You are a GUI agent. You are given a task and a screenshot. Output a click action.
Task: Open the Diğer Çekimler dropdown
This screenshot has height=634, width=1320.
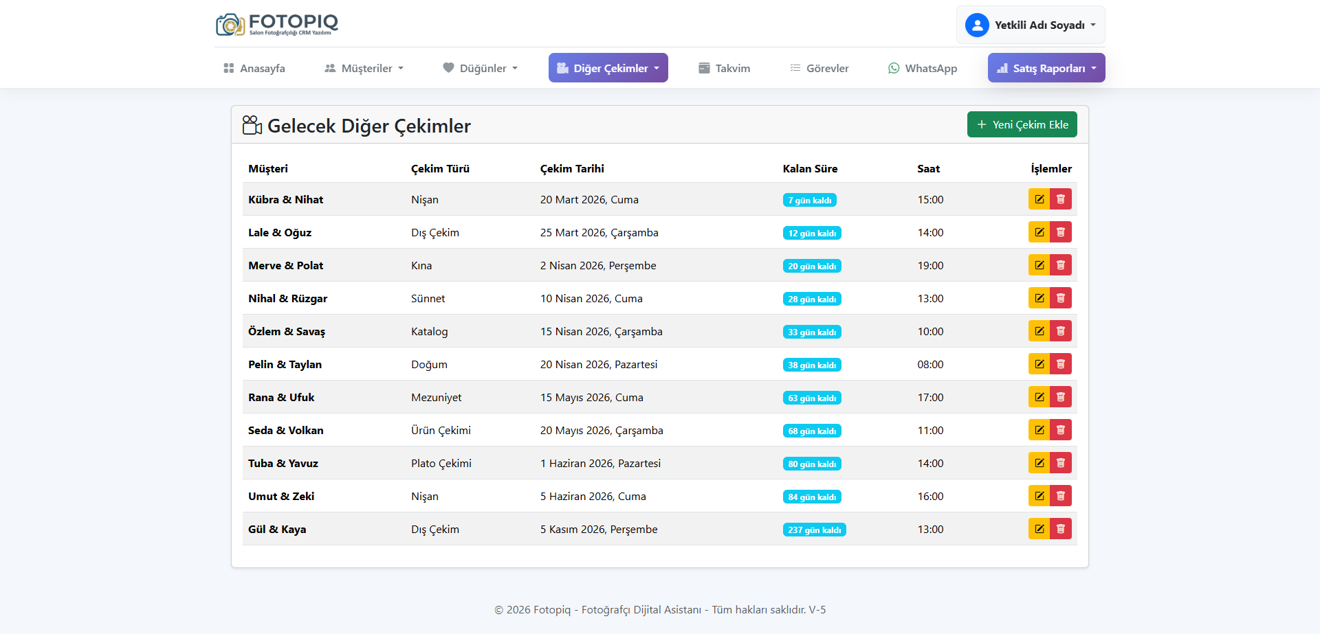[x=608, y=68]
